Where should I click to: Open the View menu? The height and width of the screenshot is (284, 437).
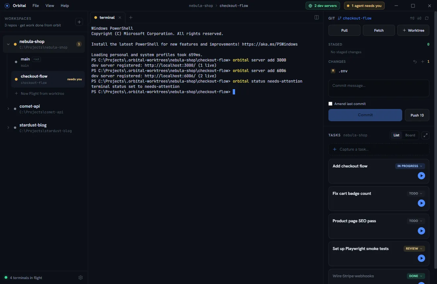[50, 6]
